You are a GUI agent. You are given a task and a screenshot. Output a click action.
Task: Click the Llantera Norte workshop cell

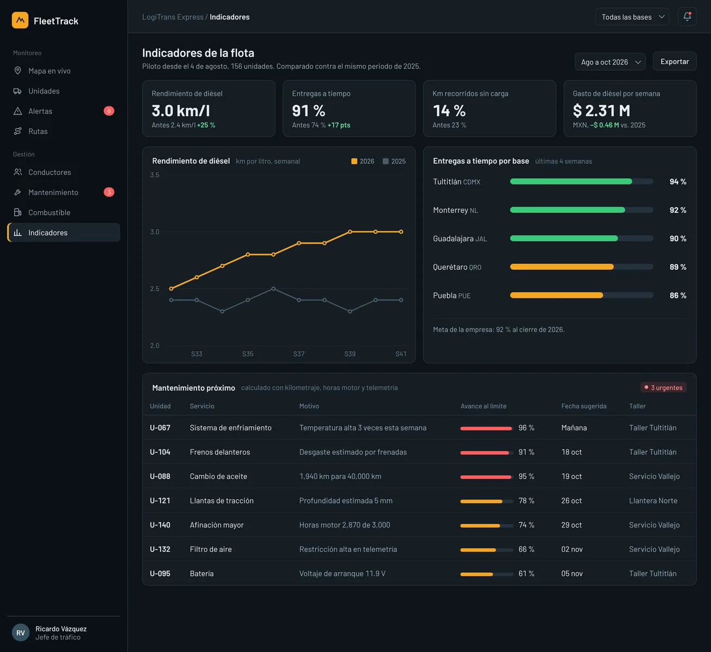coord(653,501)
